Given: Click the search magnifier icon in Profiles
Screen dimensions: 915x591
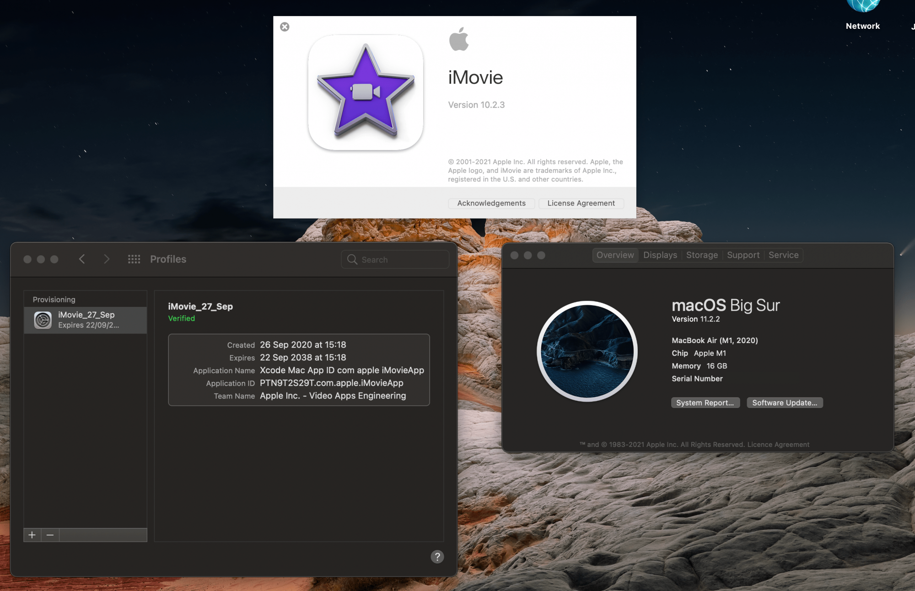Looking at the screenshot, I should pos(352,259).
